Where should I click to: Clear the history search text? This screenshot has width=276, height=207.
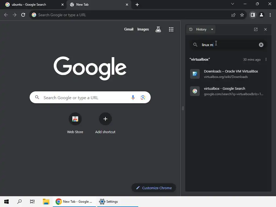coord(261,45)
